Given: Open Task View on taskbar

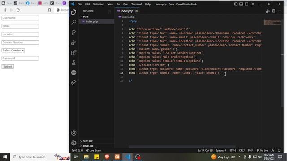Looking at the screenshot, I should (x=75, y=157).
